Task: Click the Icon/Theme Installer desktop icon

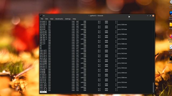Action: coord(171,47)
